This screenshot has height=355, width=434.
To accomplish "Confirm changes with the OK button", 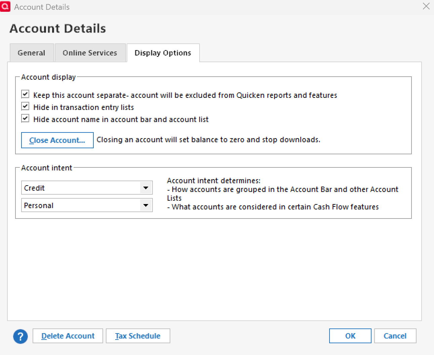I will click(x=350, y=336).
